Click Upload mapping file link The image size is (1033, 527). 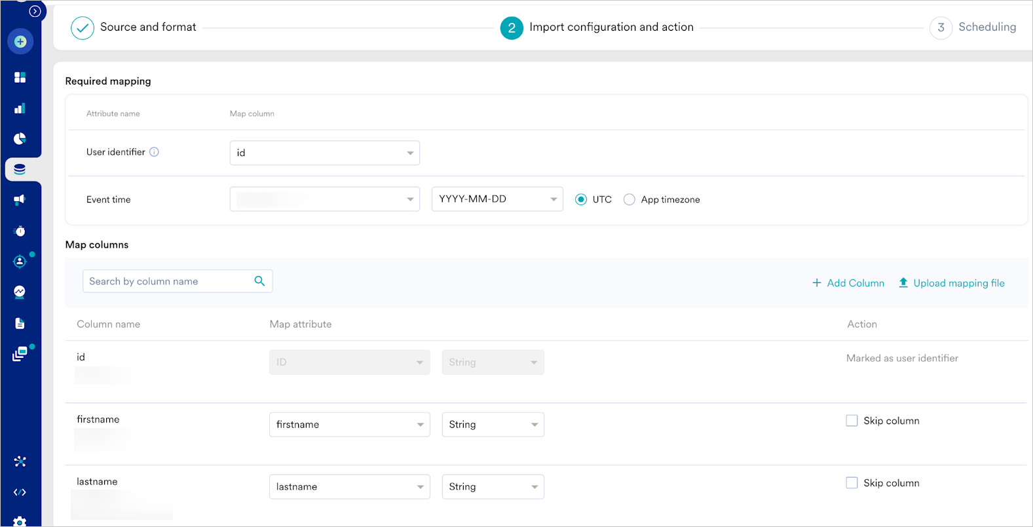click(x=951, y=283)
